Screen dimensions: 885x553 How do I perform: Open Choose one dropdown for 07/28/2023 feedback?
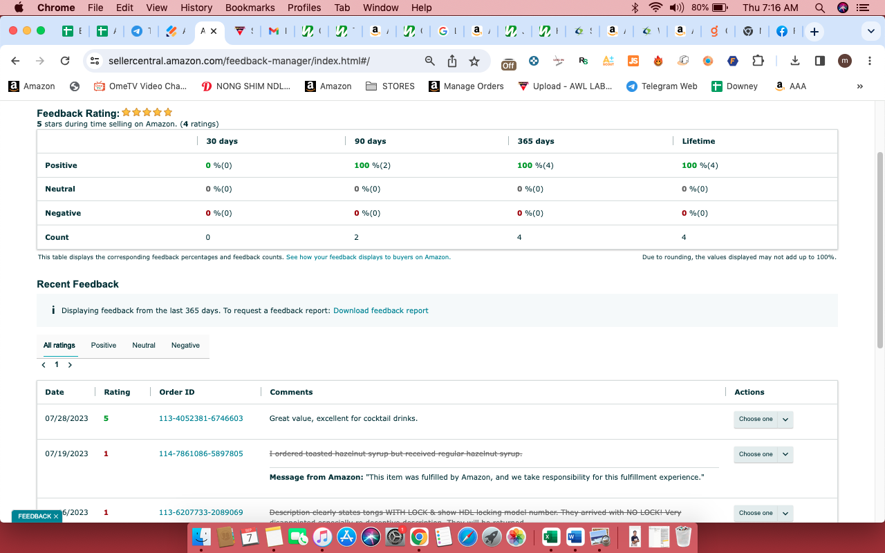pos(763,419)
